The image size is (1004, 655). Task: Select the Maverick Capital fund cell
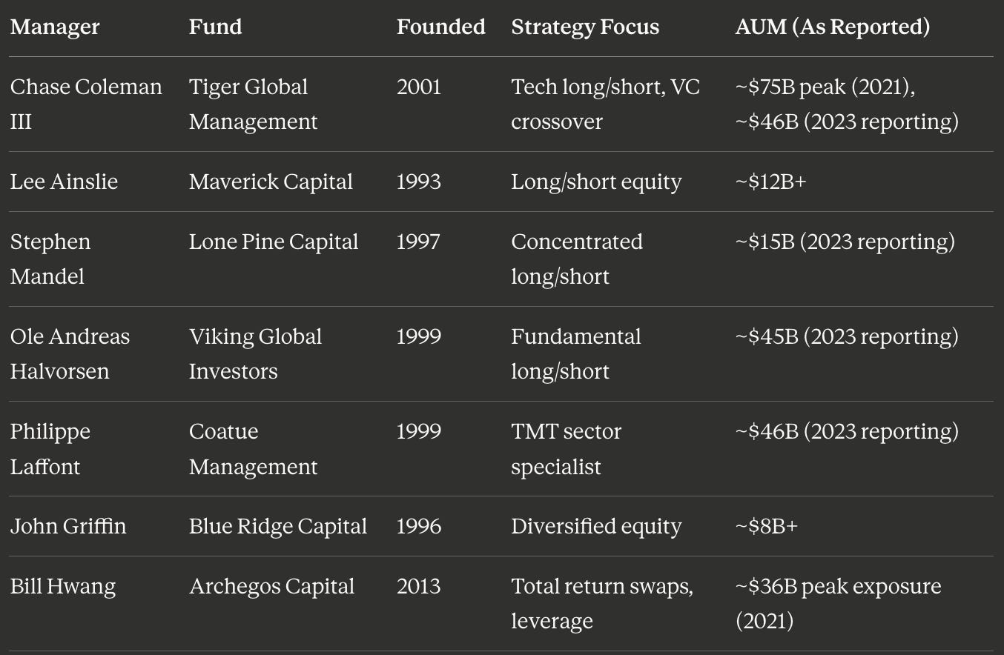coord(271,182)
